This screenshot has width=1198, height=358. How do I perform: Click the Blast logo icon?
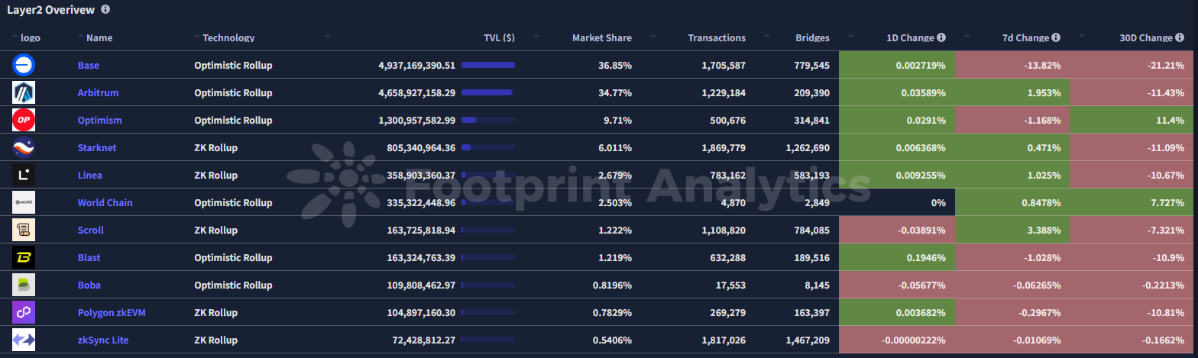(24, 257)
